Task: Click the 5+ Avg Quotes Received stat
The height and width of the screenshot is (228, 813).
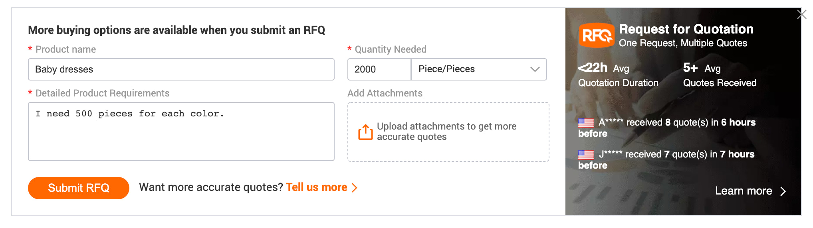Action: coord(720,75)
